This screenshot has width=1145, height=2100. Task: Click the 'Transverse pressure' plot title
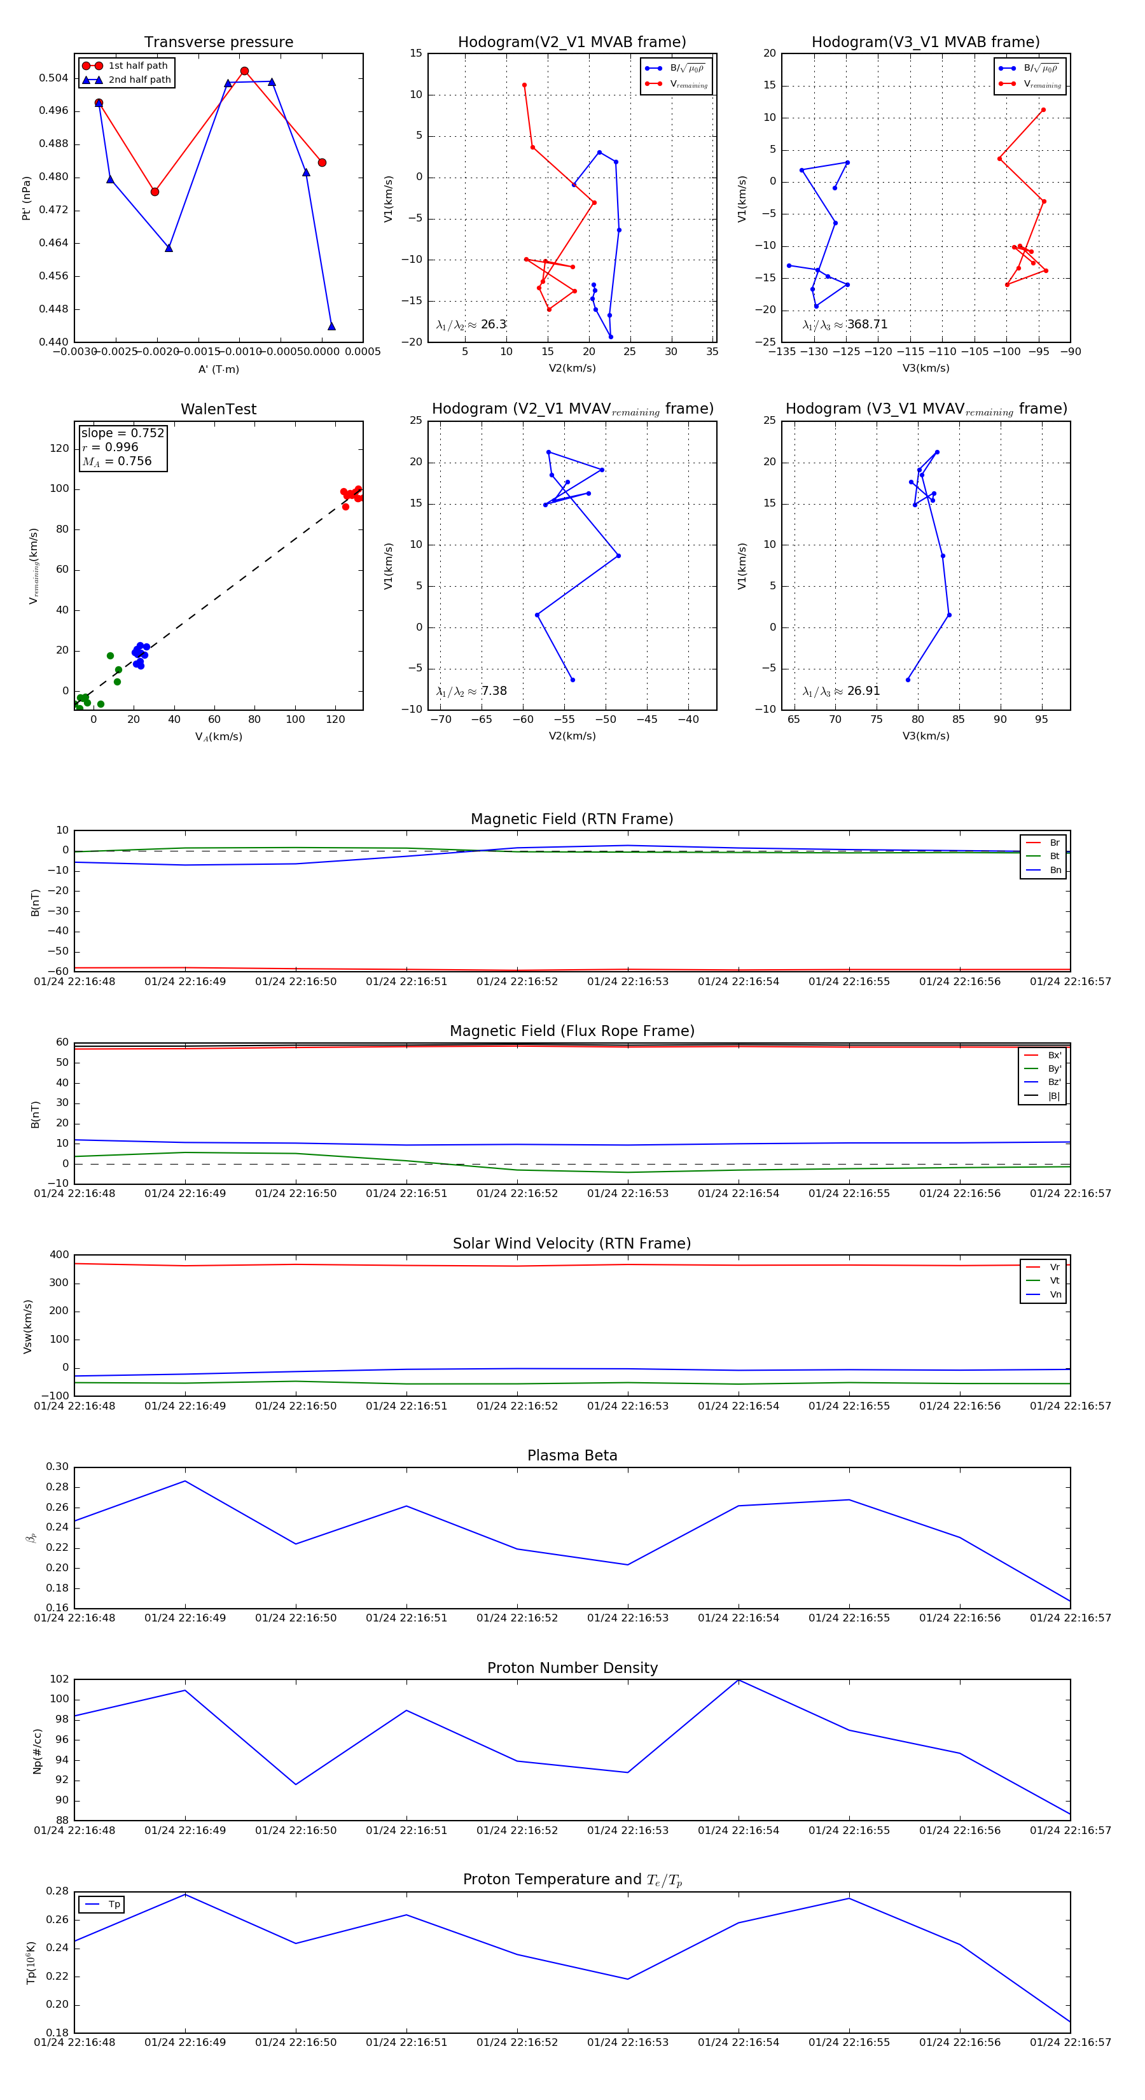[218, 43]
